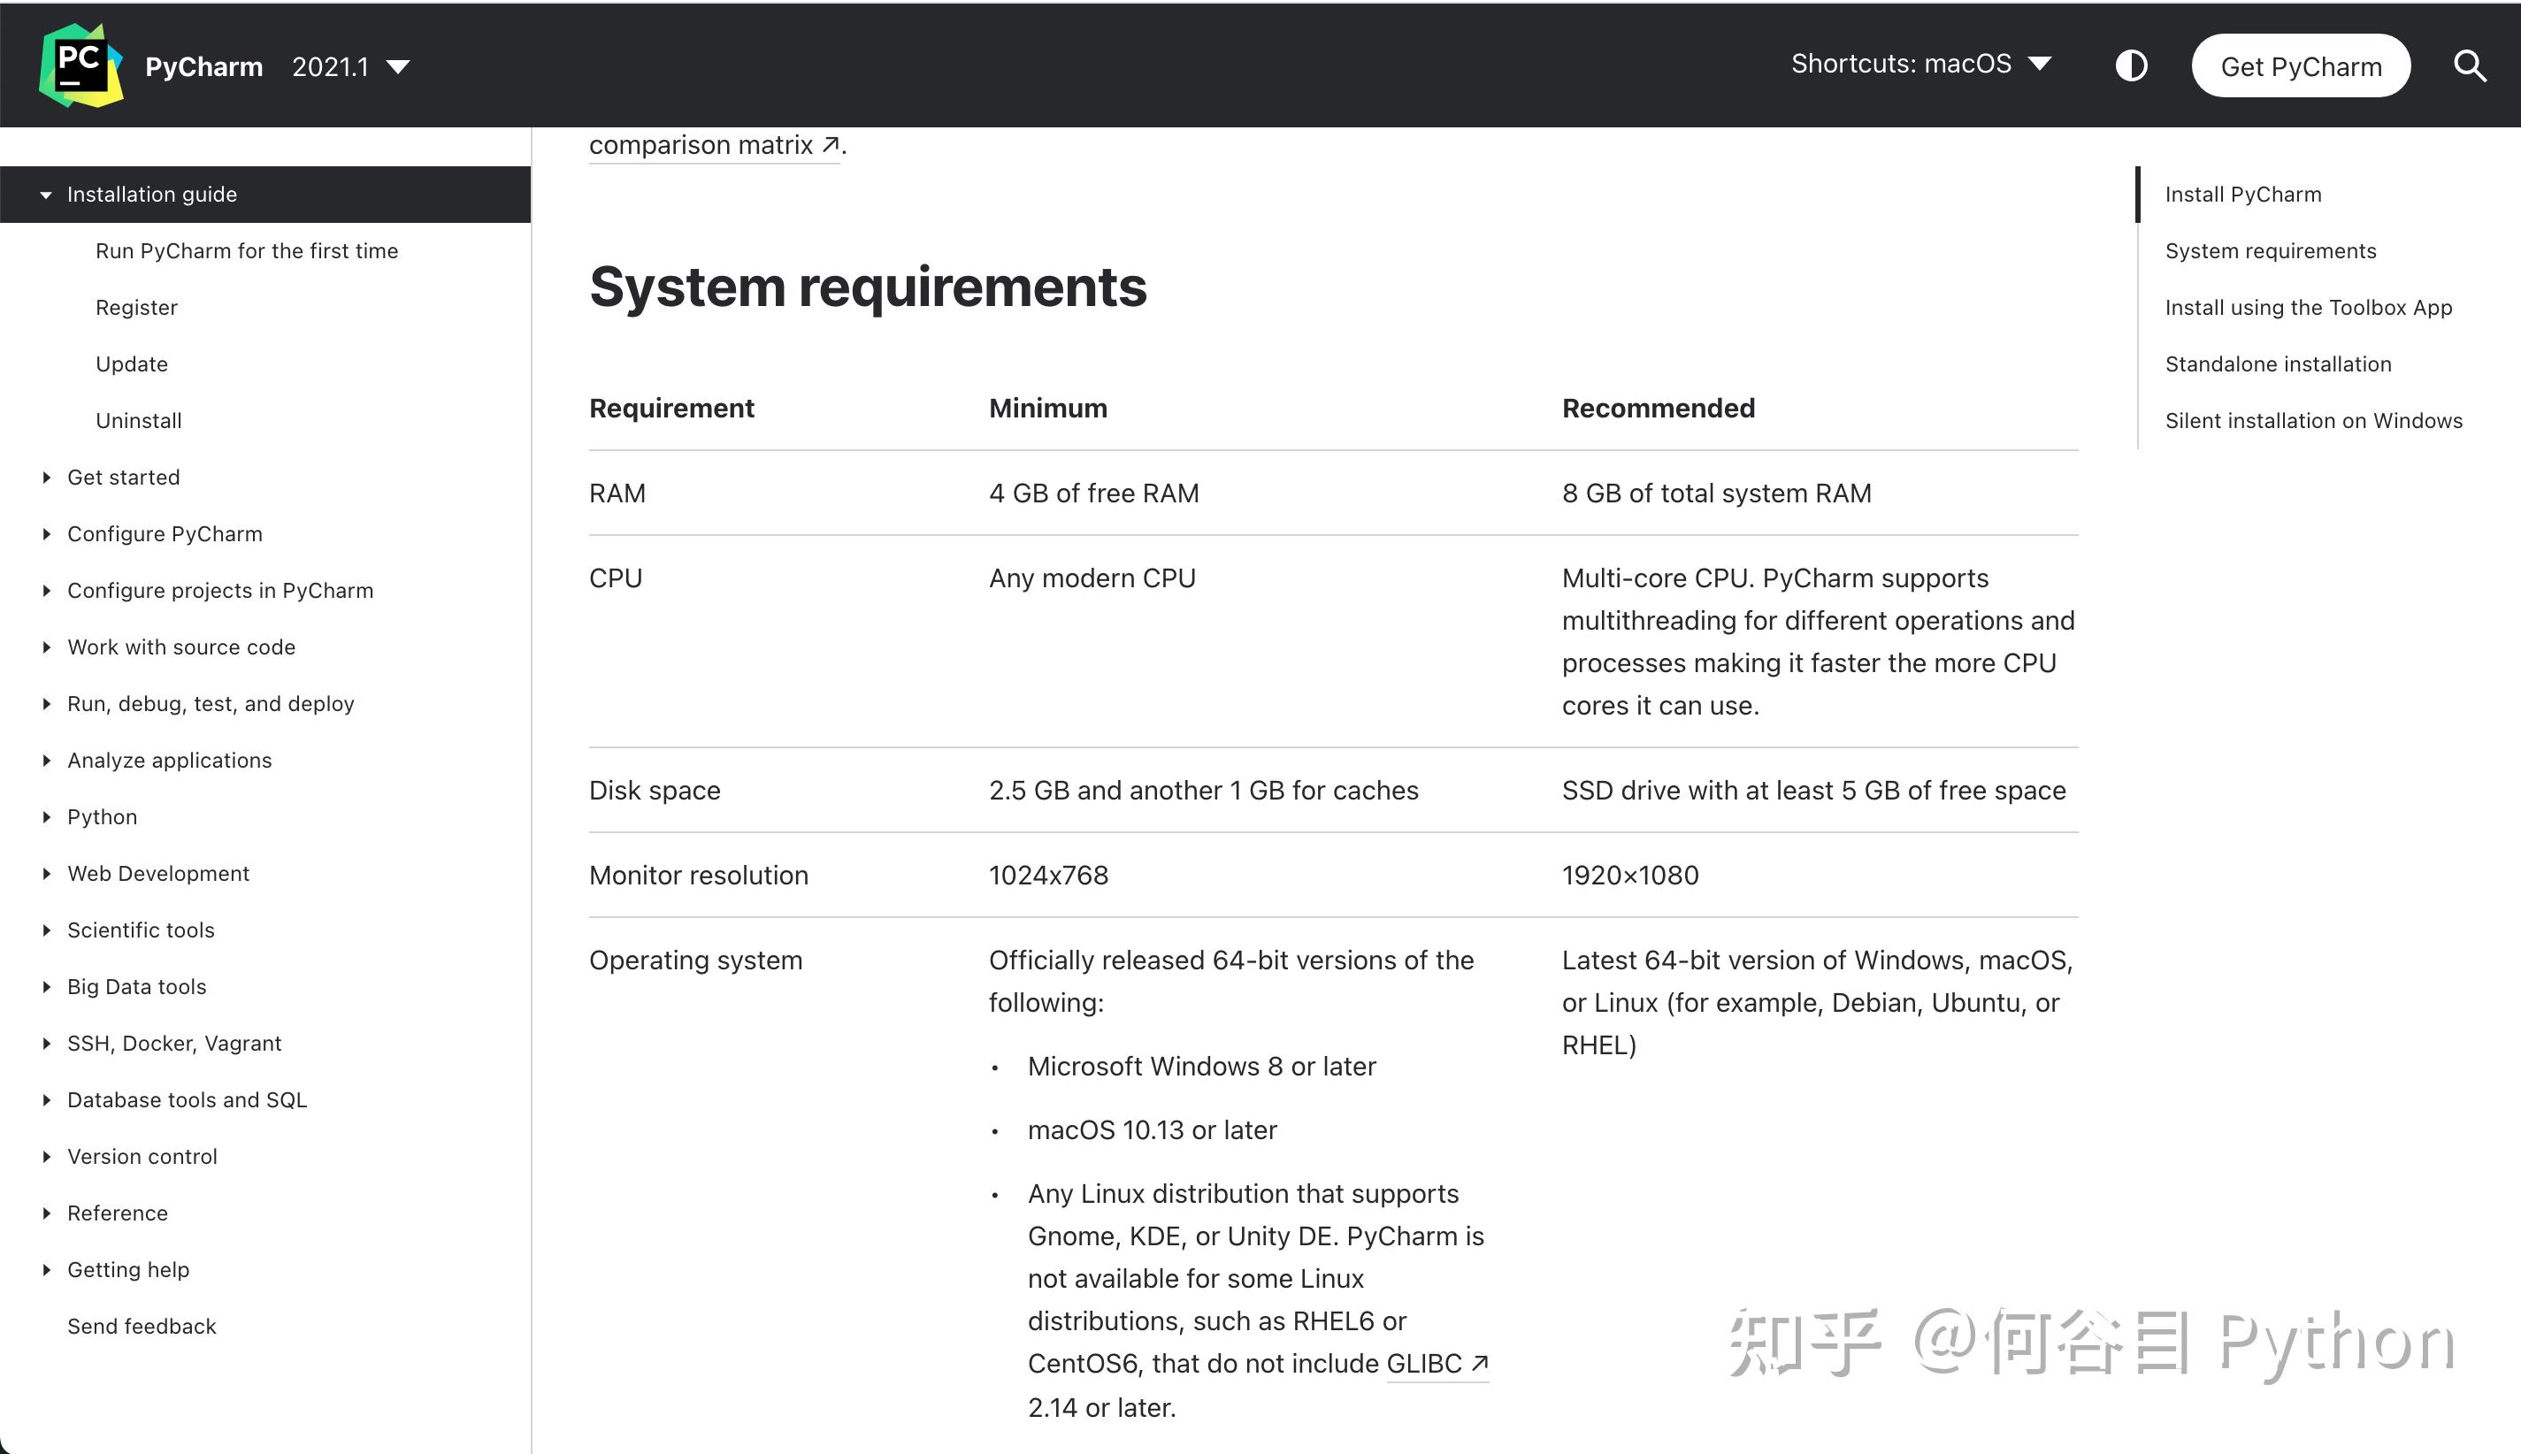Select the Uninstall sidebar item
This screenshot has height=1454, width=2521.
tap(139, 420)
